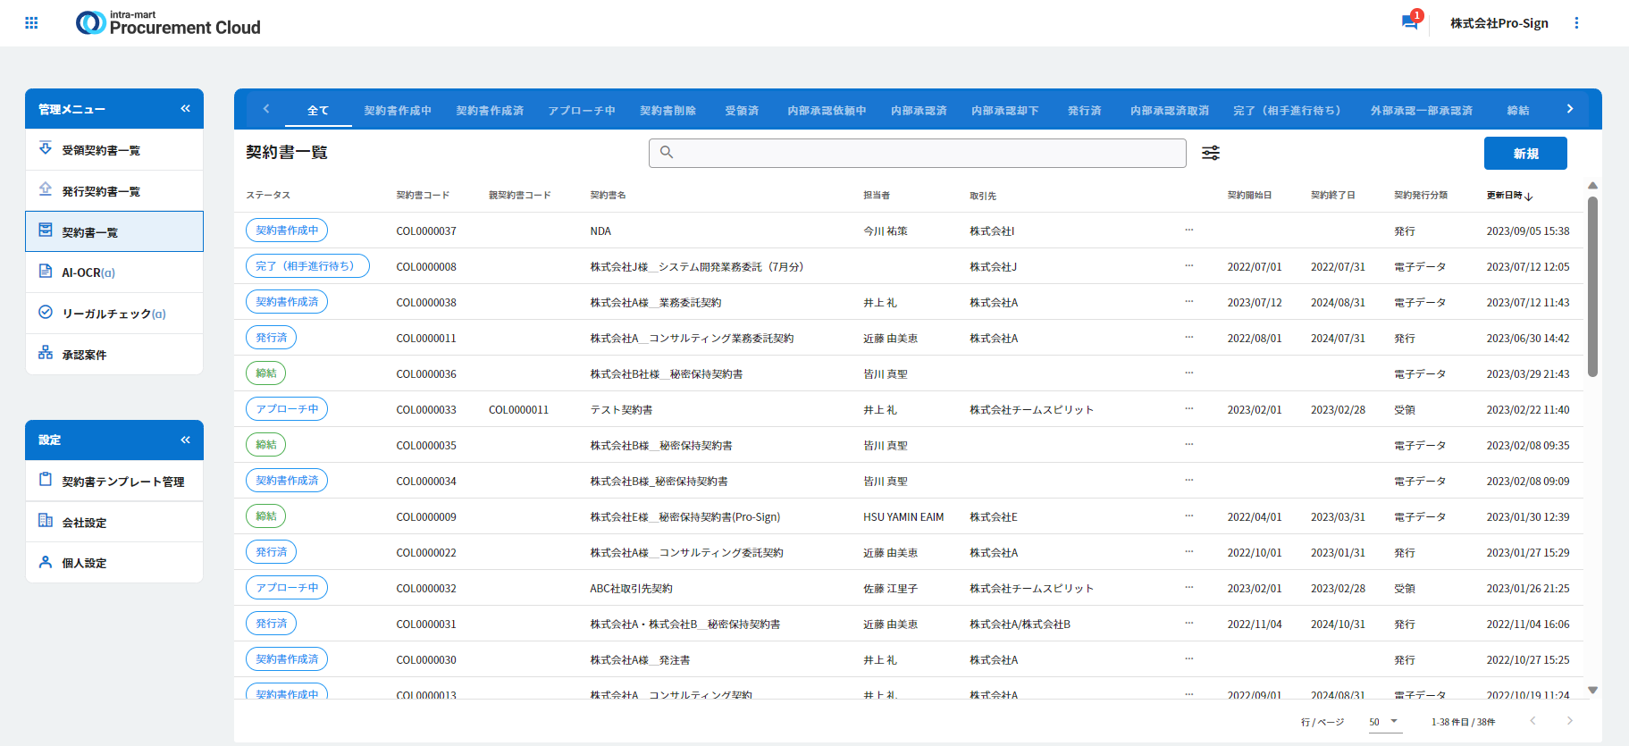1629x746 pixels.
Task: Switch to the 内部承認却下 tab
Action: pyautogui.click(x=1005, y=111)
